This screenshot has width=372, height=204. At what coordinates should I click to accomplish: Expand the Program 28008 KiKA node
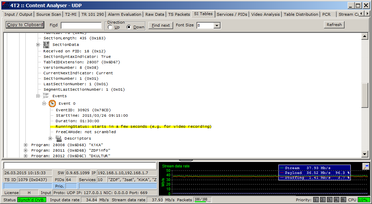26,145
